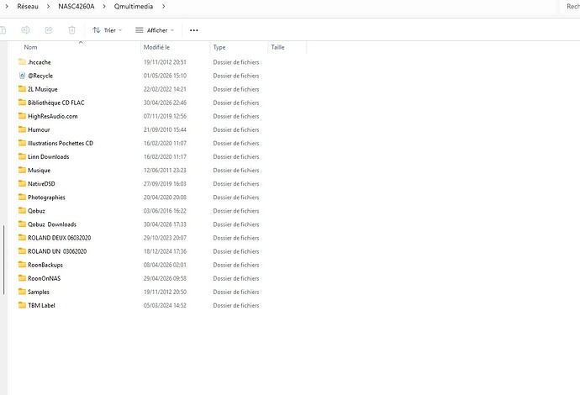Click the date 03/06/2016 16:22
The height and width of the screenshot is (395, 580).
point(165,211)
